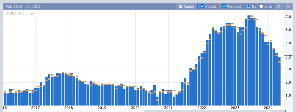Click the 3.9 current value label
Screen dimensions: 296x112
288,57
